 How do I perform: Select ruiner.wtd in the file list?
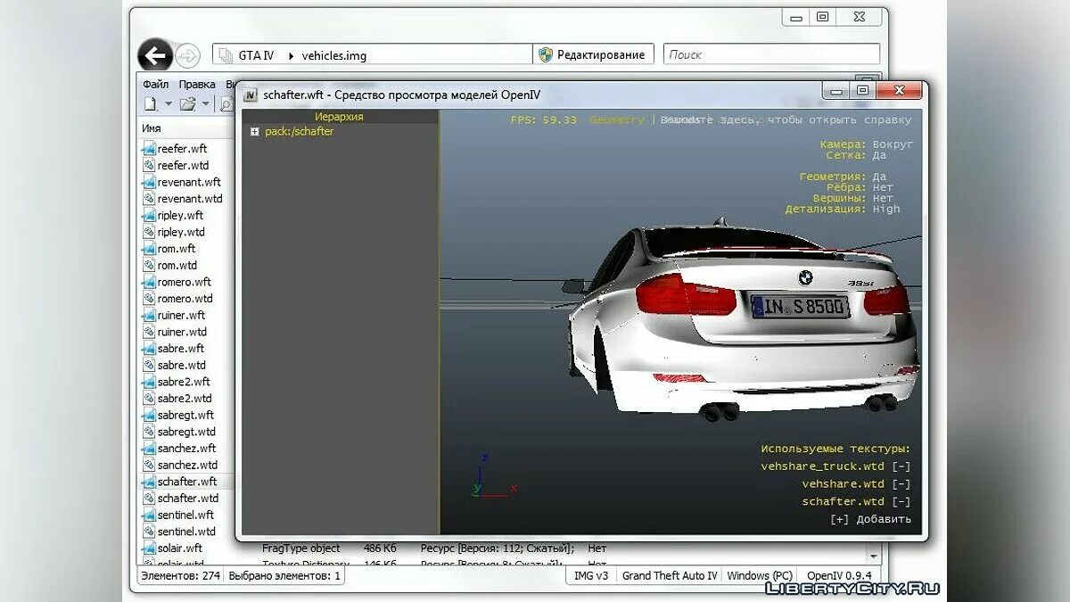[x=181, y=332]
